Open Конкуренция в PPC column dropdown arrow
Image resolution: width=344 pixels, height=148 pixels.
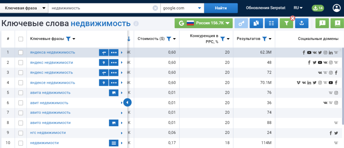point(228,39)
